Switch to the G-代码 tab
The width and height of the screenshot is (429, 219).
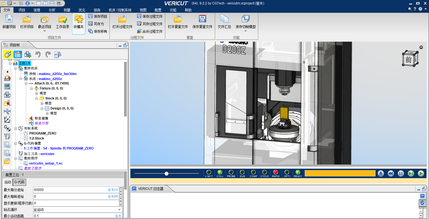point(19,182)
